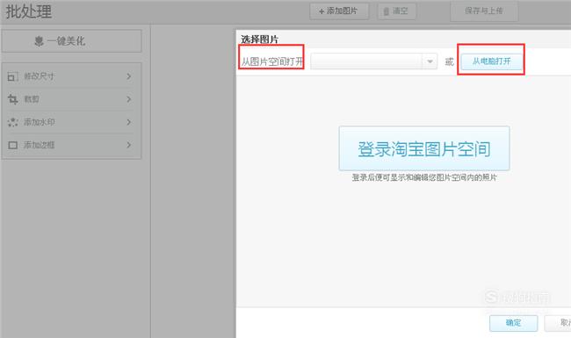571x338 pixels.
Task: Expand the 裁剪 chevron arrow
Action: click(x=129, y=99)
